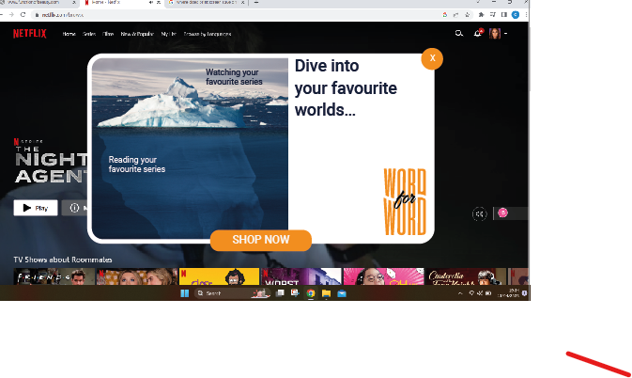632x378 pixels.
Task: Toggle trailer sound with speaker icon
Action: tap(480, 213)
